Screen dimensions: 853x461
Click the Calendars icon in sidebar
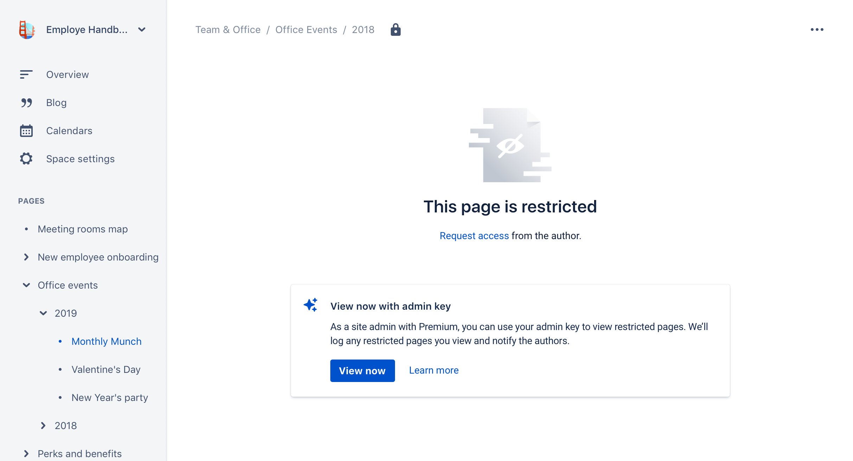tap(26, 131)
